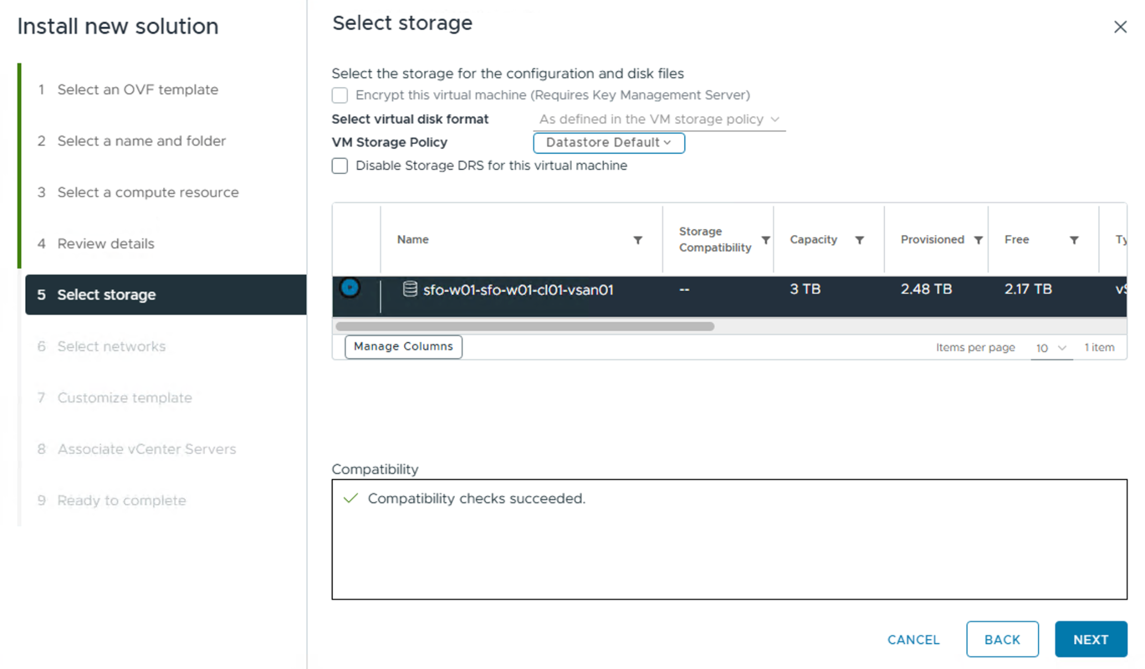
Task: Click the table's horizontal scrollbar
Action: (524, 326)
